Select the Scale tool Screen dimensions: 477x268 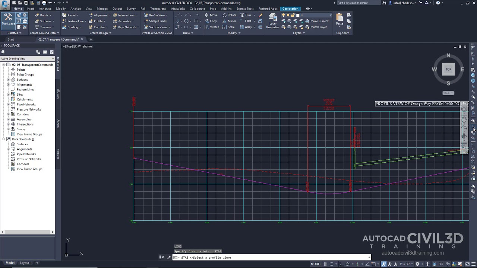pos(229,27)
